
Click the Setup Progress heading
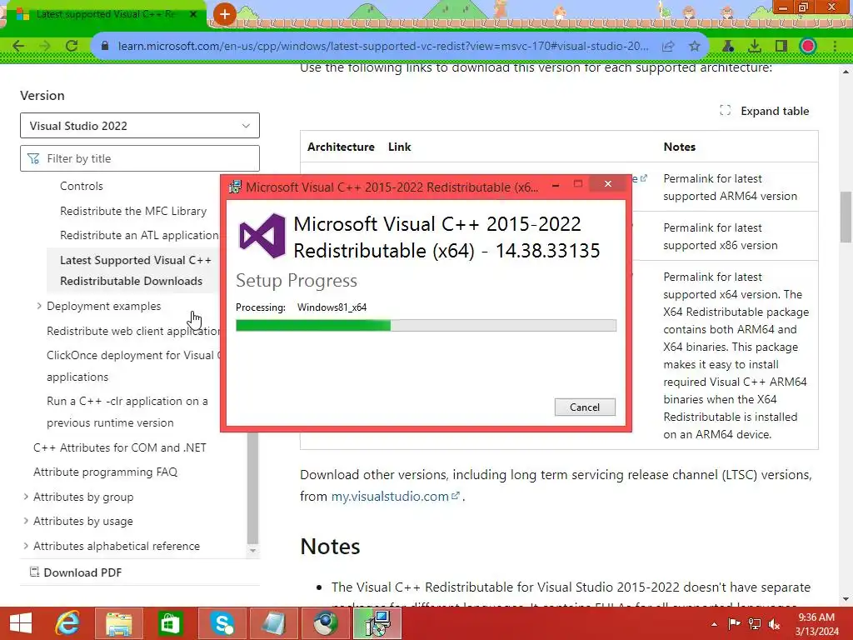tap(297, 280)
